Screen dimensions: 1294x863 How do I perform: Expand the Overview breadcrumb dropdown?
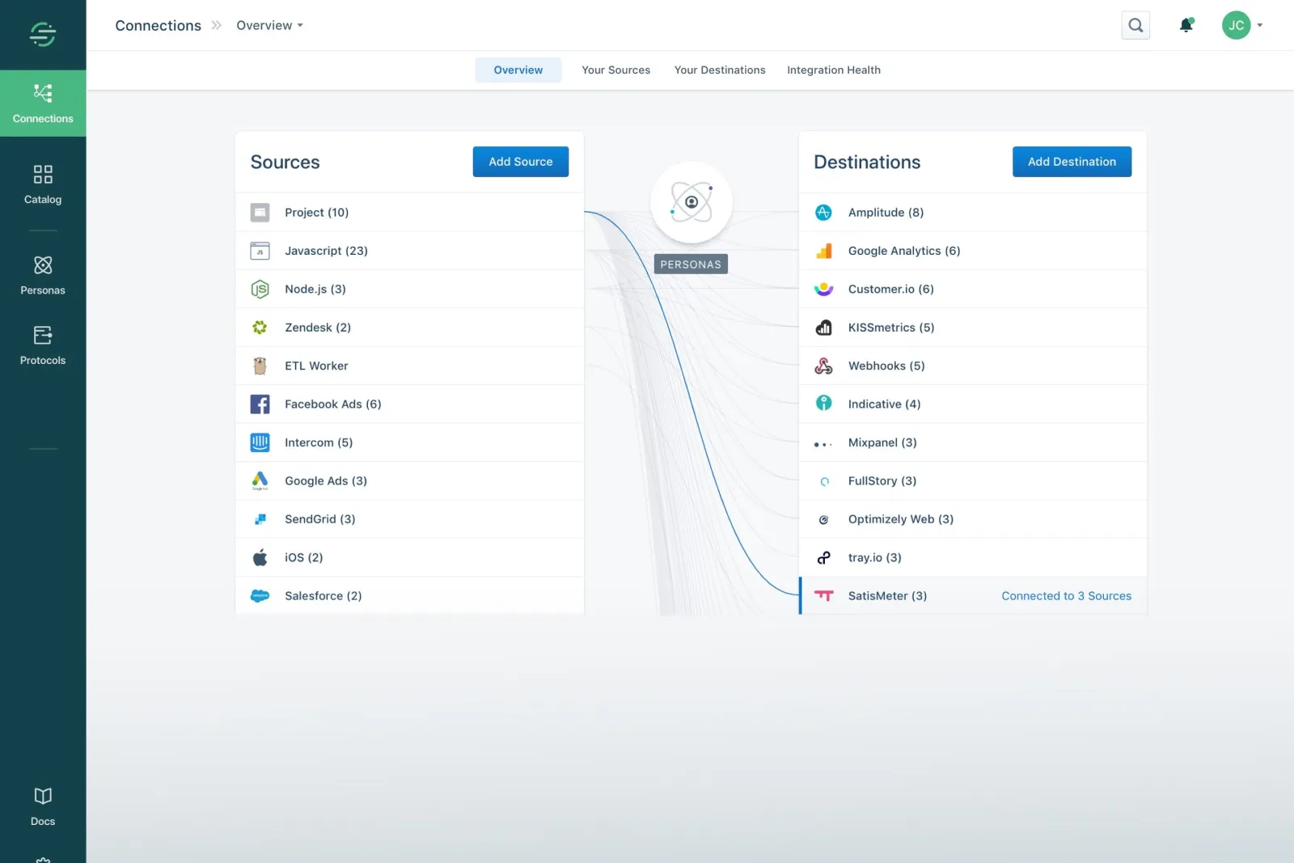click(269, 25)
